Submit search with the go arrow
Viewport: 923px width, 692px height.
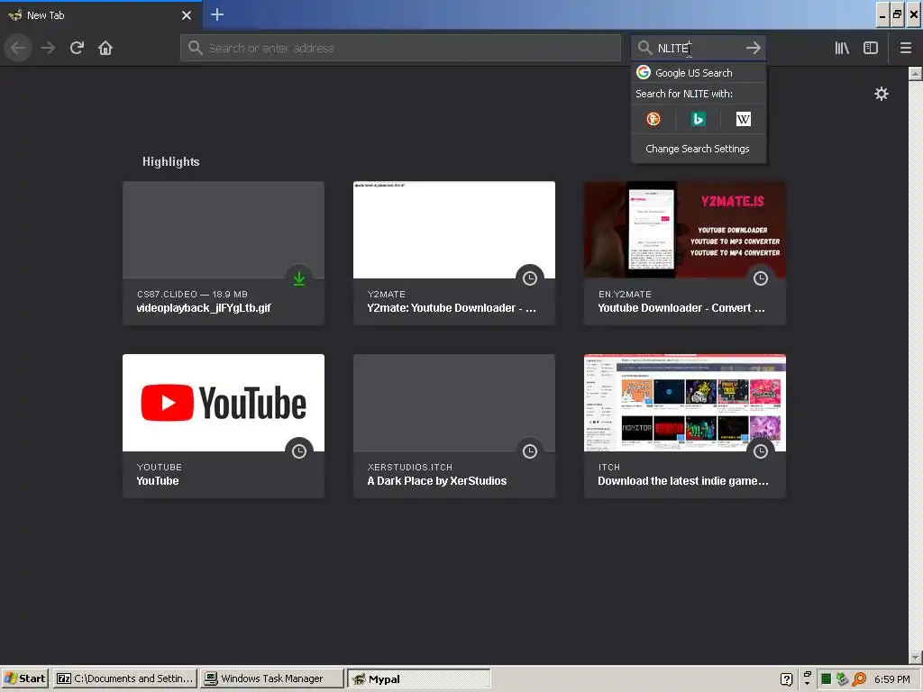pos(753,48)
